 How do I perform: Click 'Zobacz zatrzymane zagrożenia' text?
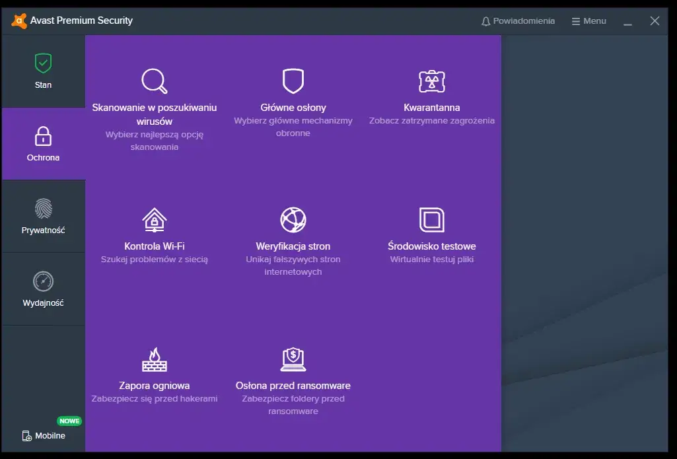[432, 120]
